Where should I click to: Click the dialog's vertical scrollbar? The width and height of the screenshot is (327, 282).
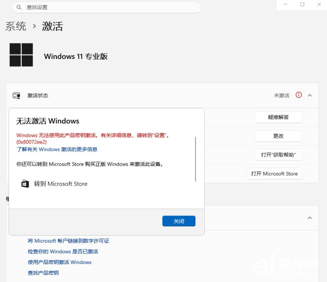point(195,159)
